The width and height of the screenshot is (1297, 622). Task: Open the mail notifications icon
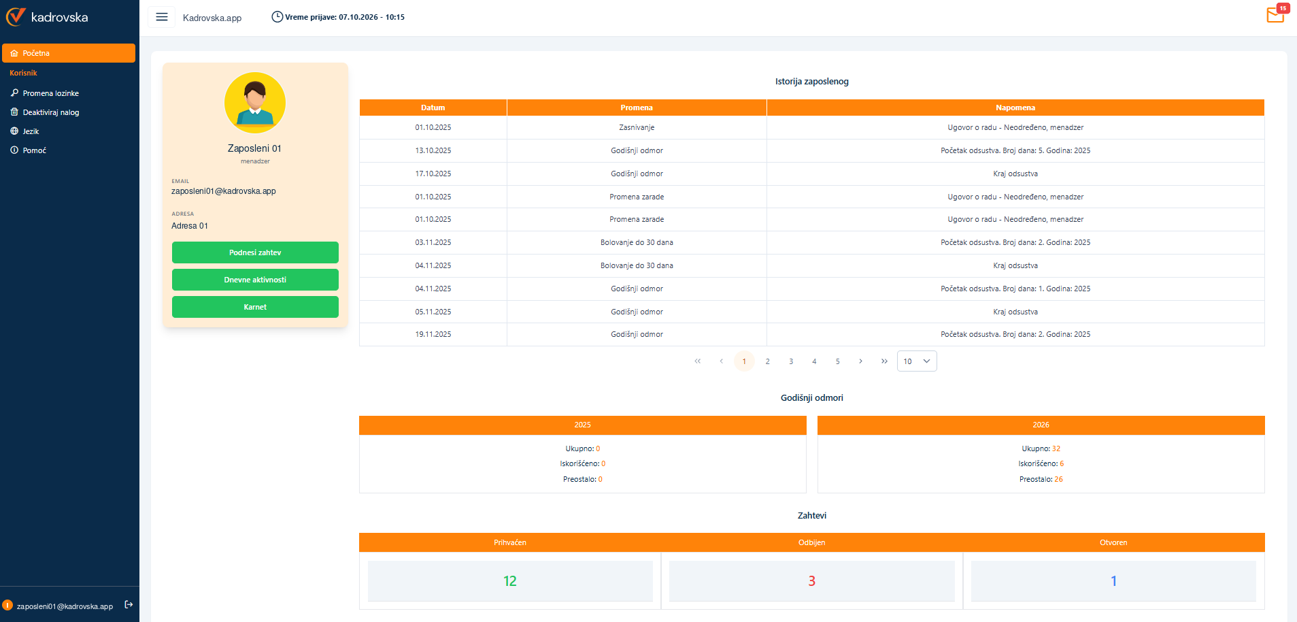(x=1276, y=15)
